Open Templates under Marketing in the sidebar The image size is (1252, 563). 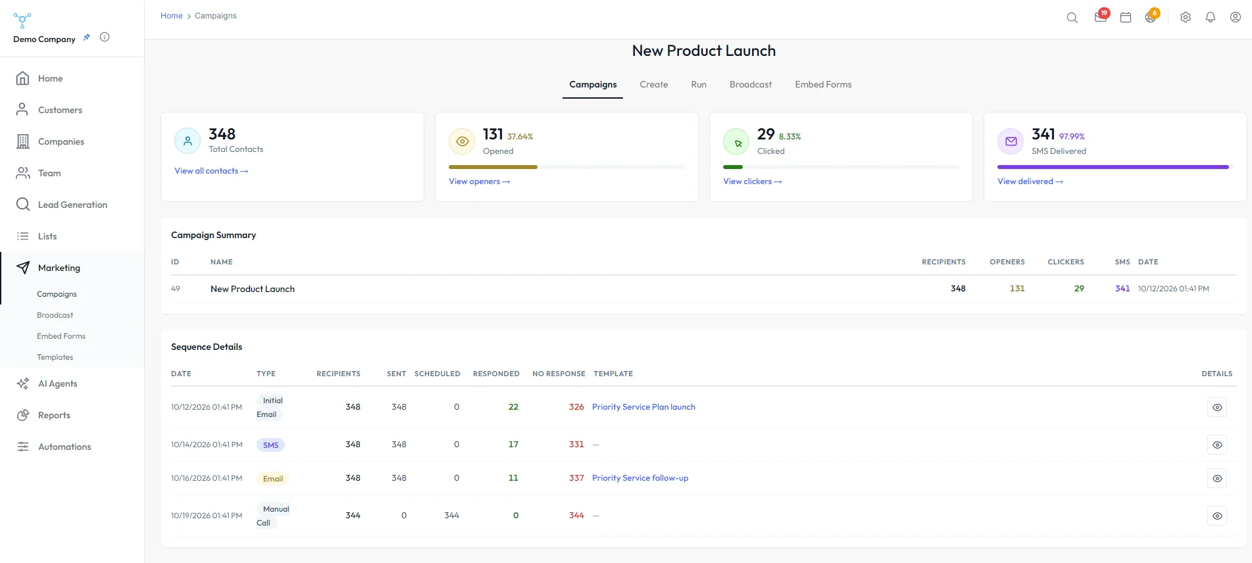coord(55,357)
